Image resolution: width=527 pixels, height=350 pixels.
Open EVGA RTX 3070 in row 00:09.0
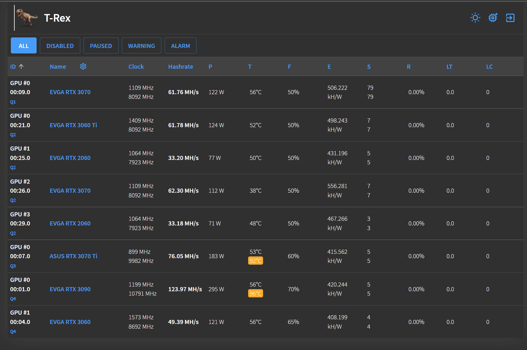click(70, 92)
